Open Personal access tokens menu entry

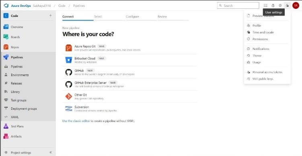click(x=267, y=72)
